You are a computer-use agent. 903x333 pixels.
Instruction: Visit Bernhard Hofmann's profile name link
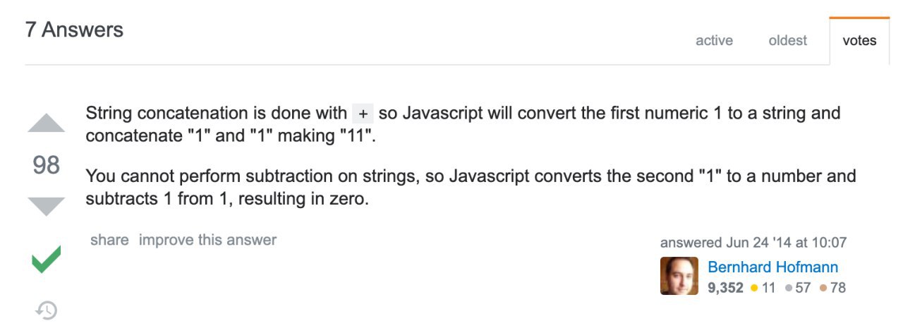(772, 267)
